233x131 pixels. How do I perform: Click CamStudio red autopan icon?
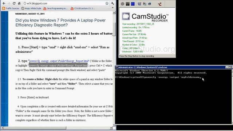(160, 4)
